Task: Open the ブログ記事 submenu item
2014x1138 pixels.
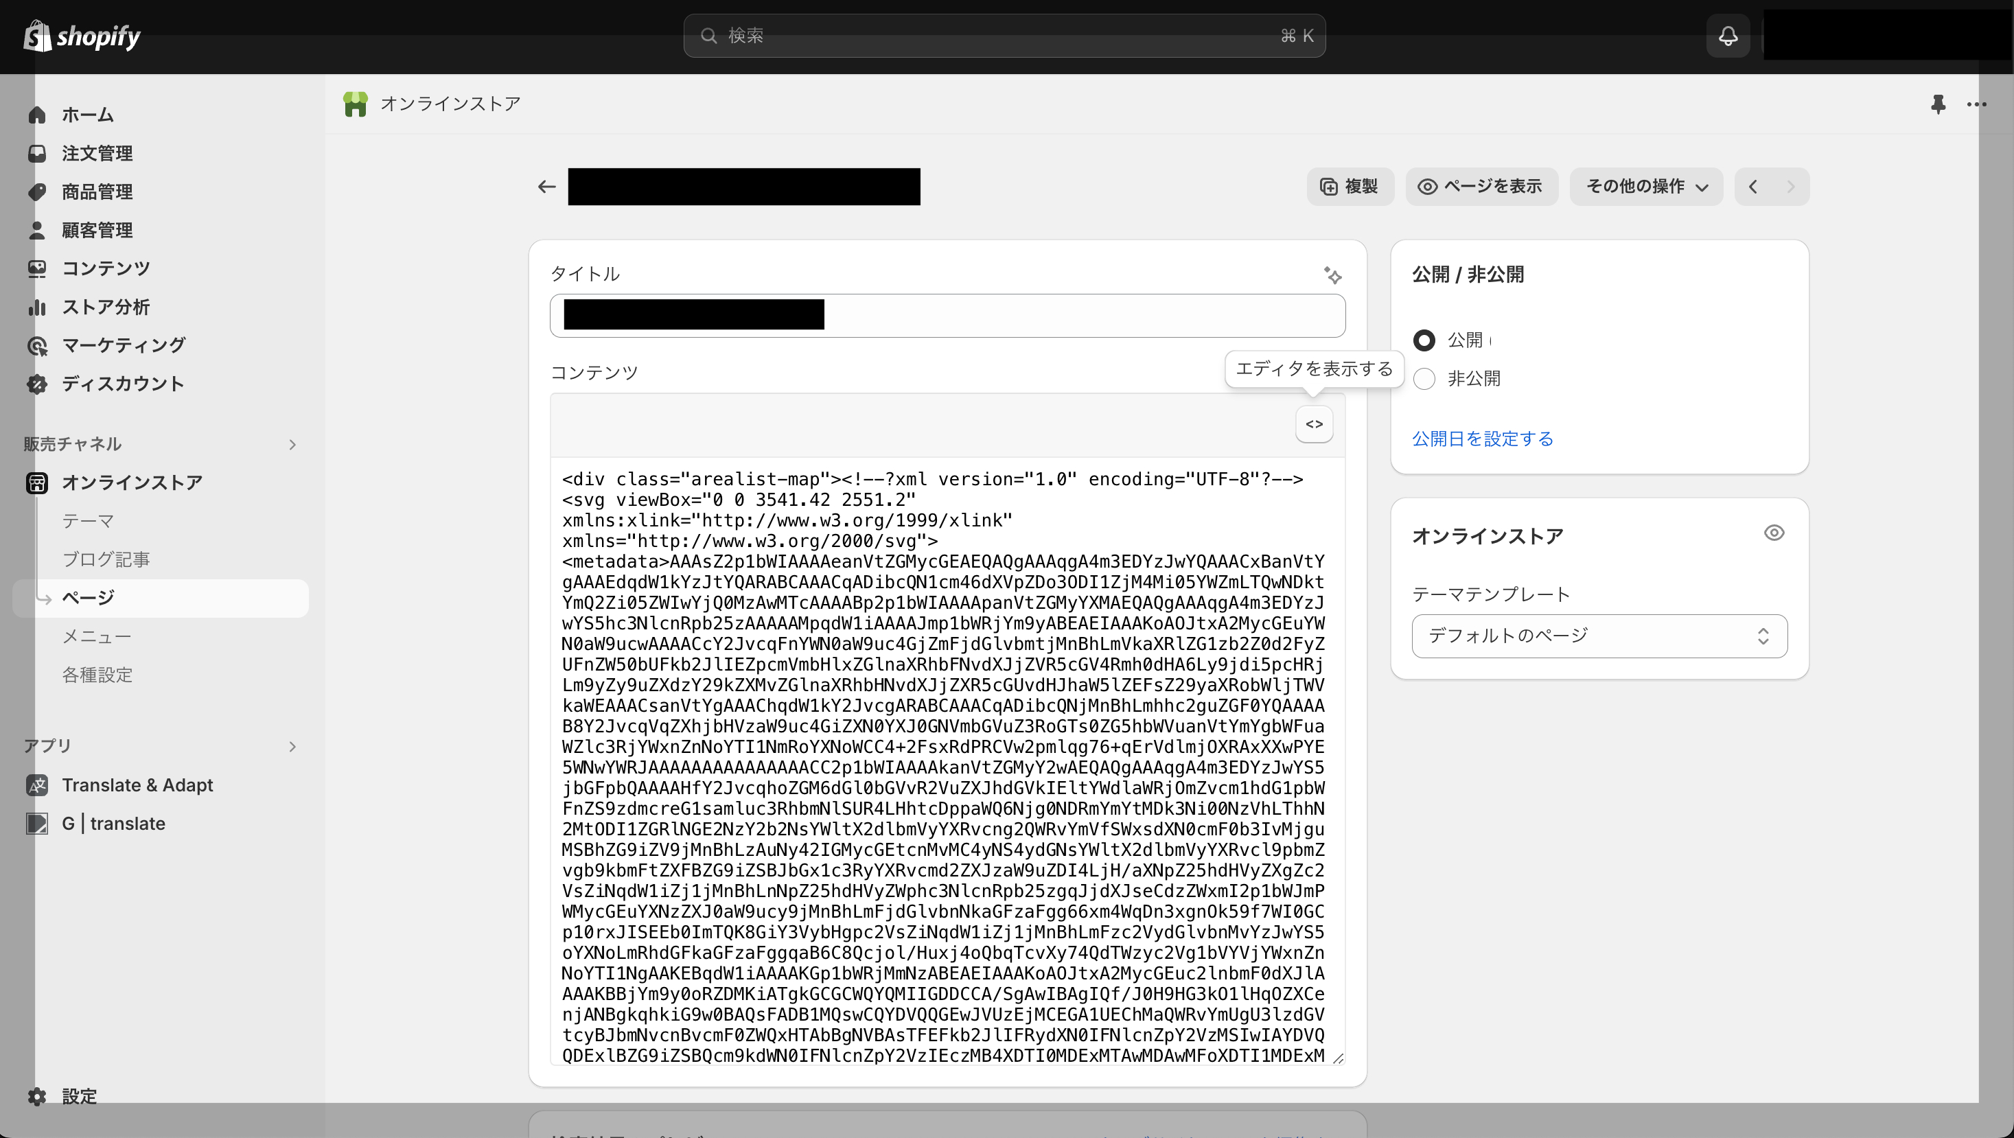Action: [x=106, y=559]
